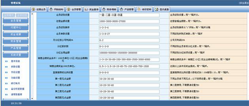Expand the 会员管理 sidebar section
Viewport: 249px width, 106px height.
click(16, 21)
